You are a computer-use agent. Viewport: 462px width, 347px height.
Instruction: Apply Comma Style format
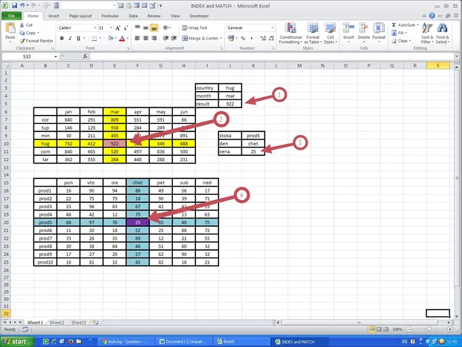click(x=251, y=38)
